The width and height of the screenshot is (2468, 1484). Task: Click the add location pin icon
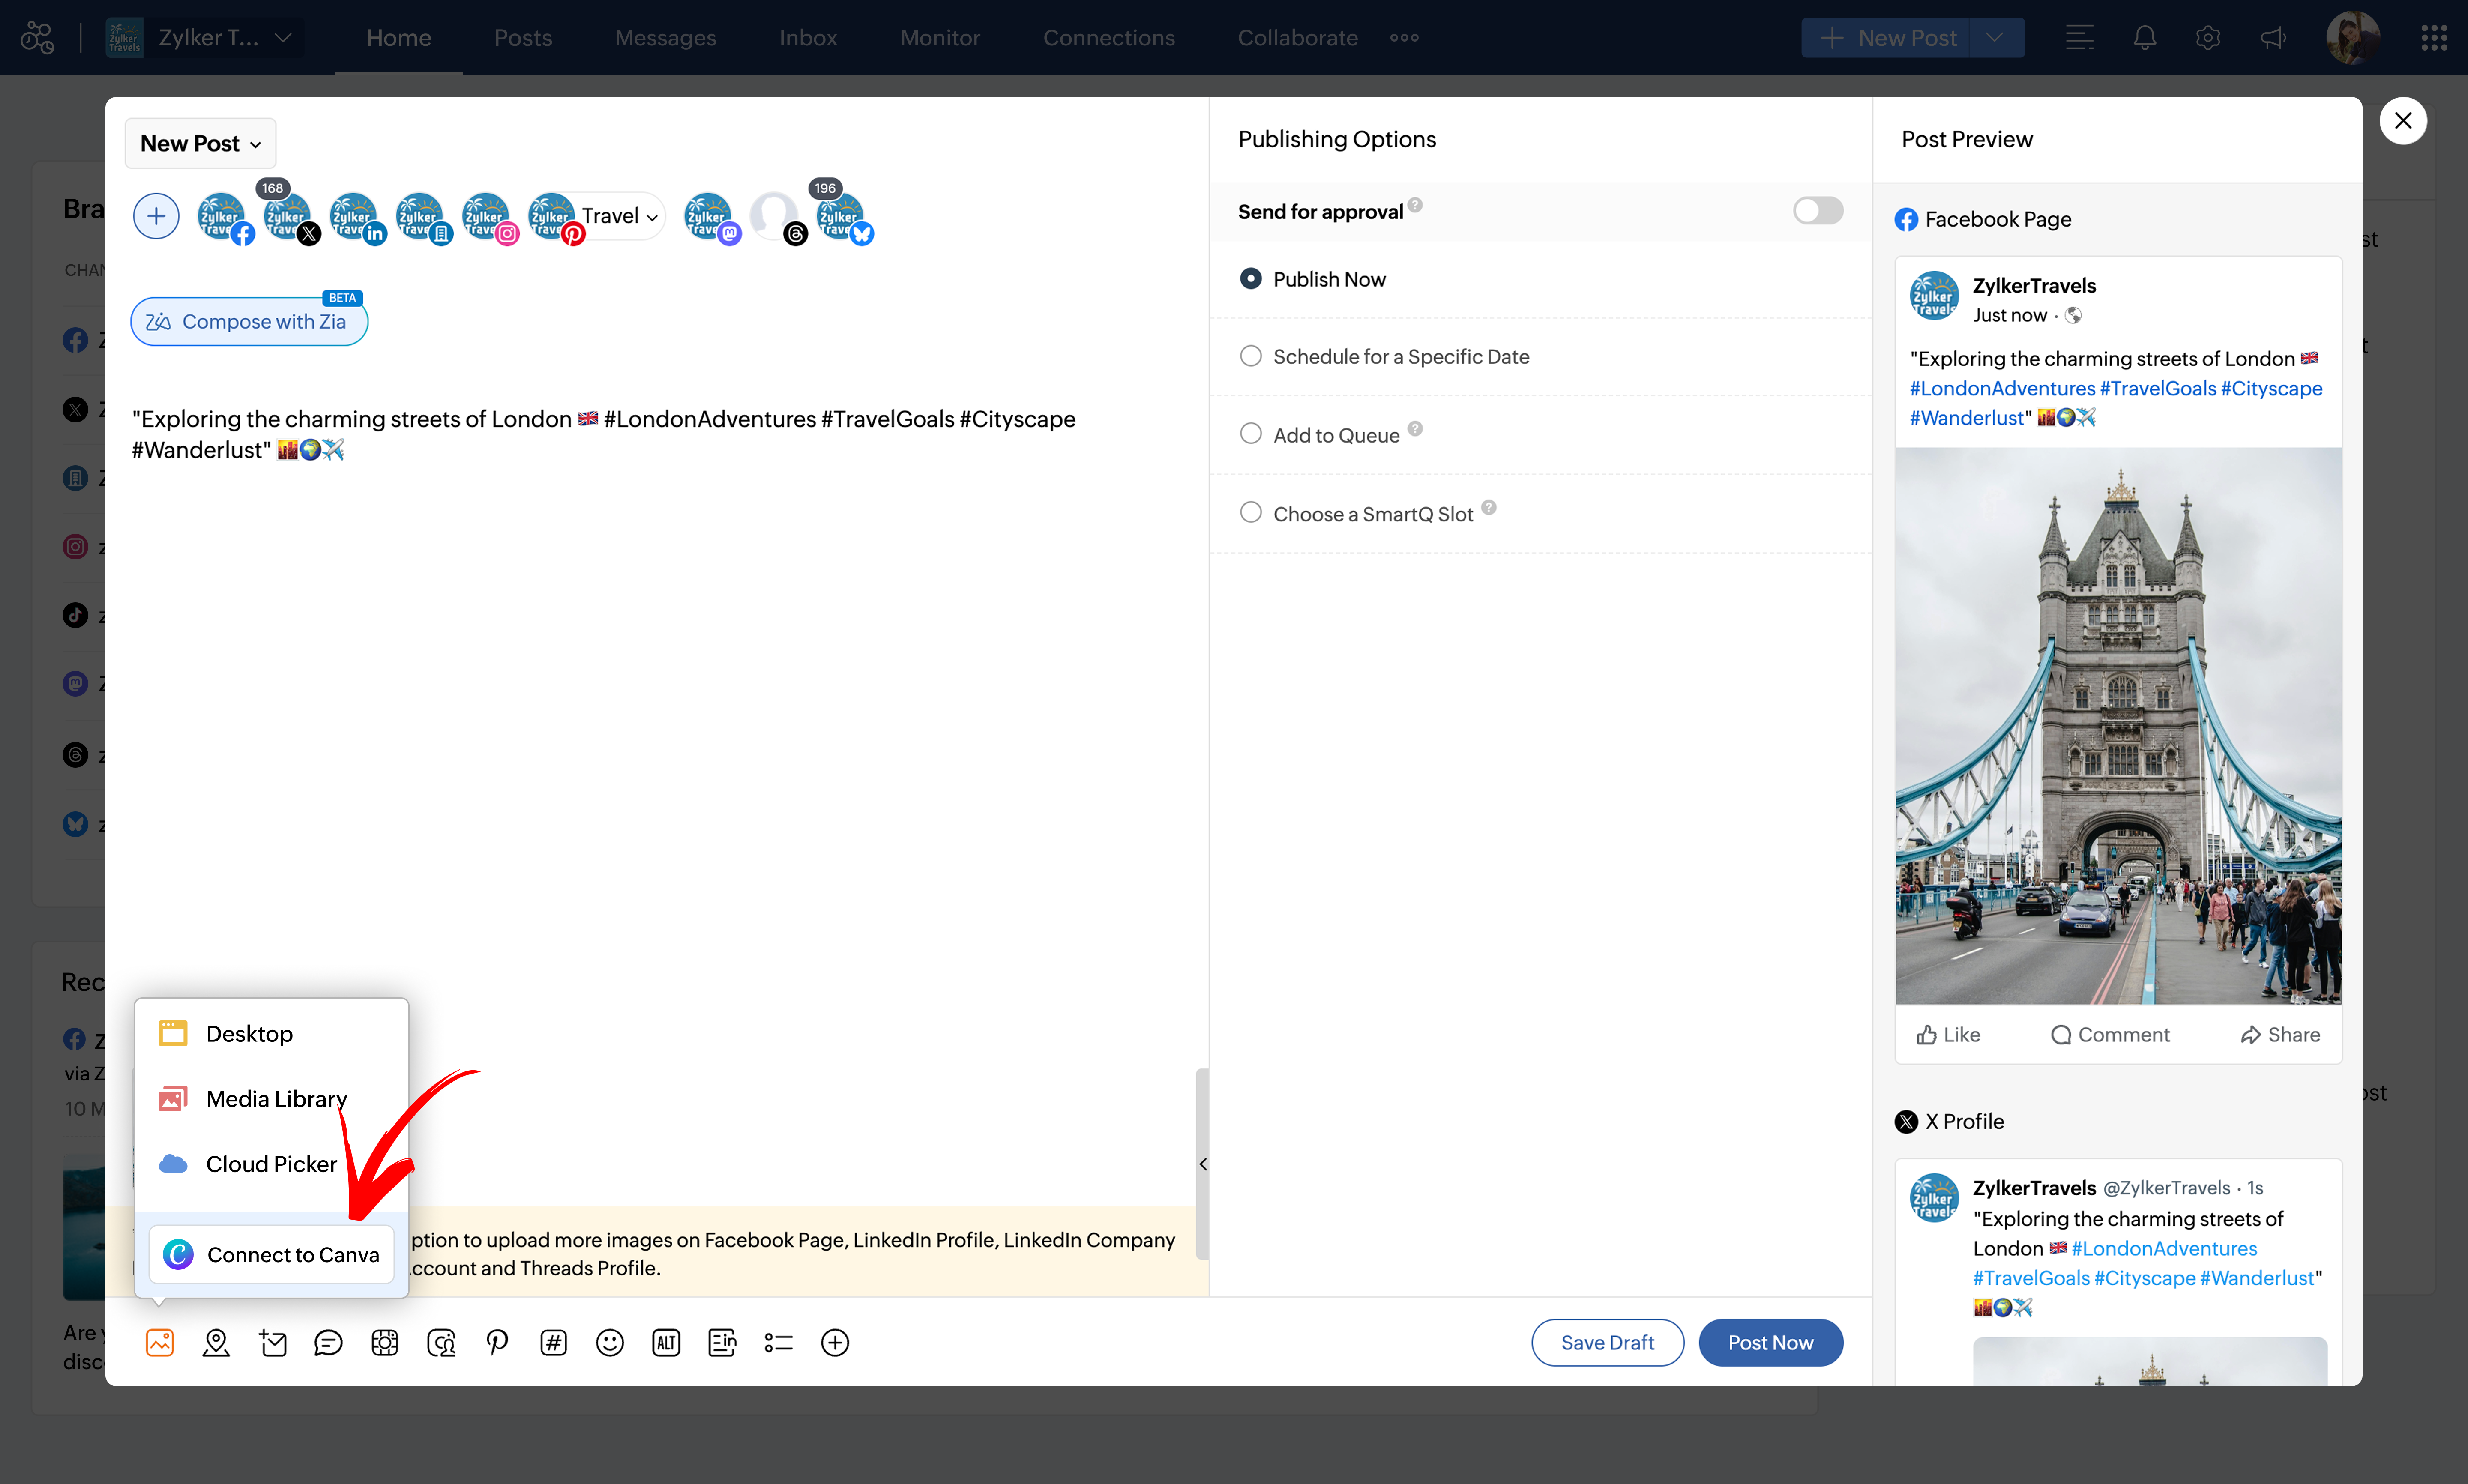[216, 1343]
